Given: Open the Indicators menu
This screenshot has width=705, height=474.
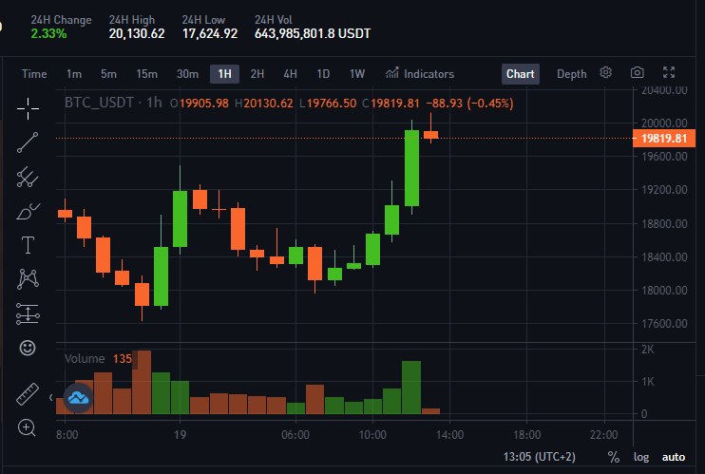Looking at the screenshot, I should point(420,74).
